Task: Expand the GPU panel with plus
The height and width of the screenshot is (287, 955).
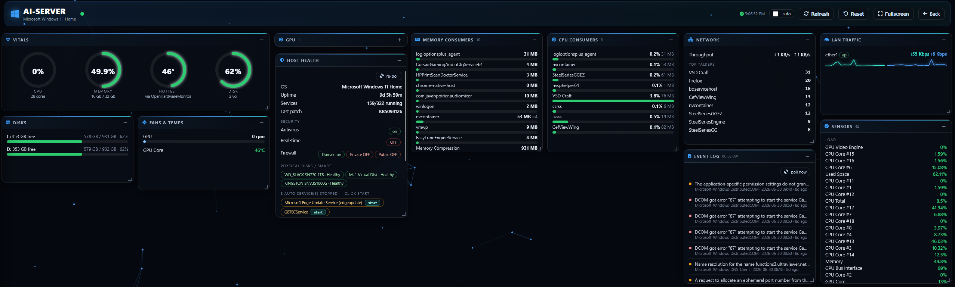Action: [x=400, y=40]
